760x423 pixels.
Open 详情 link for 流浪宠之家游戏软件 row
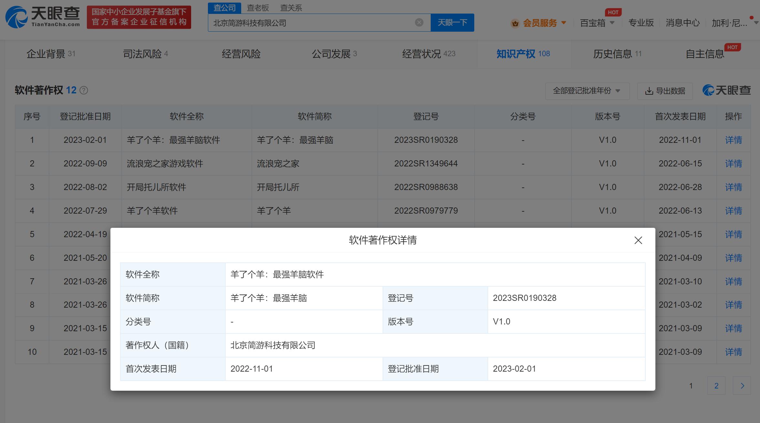(733, 164)
